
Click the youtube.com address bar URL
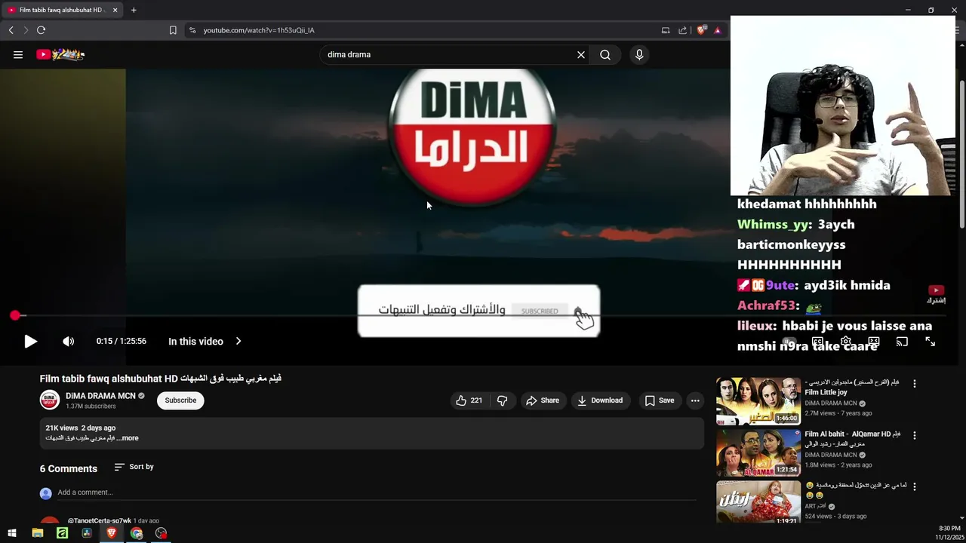[259, 30]
